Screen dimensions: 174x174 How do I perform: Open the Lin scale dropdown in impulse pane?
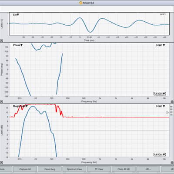coord(16,15)
